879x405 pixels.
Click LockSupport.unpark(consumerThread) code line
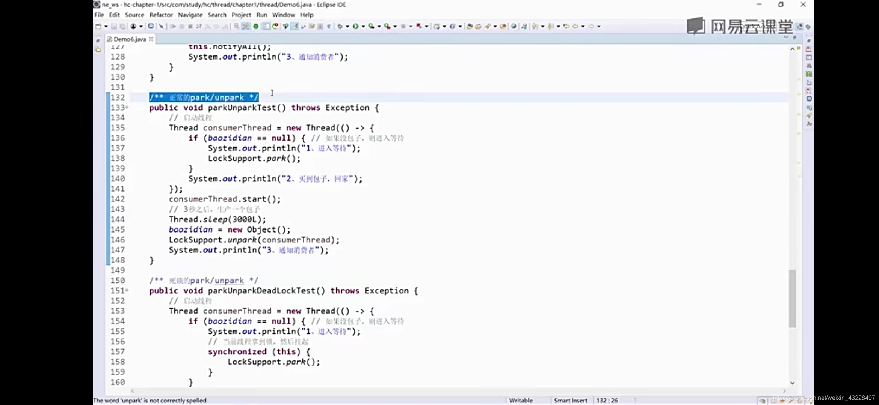pos(254,240)
